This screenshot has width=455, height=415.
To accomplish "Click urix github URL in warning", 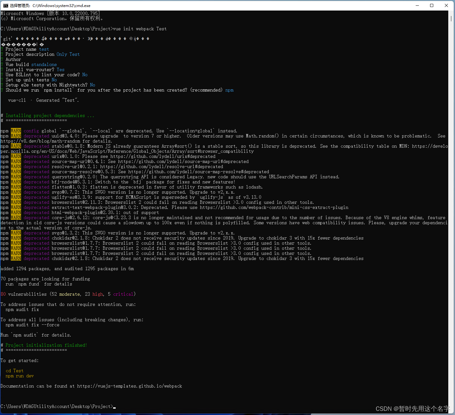I will (163, 156).
